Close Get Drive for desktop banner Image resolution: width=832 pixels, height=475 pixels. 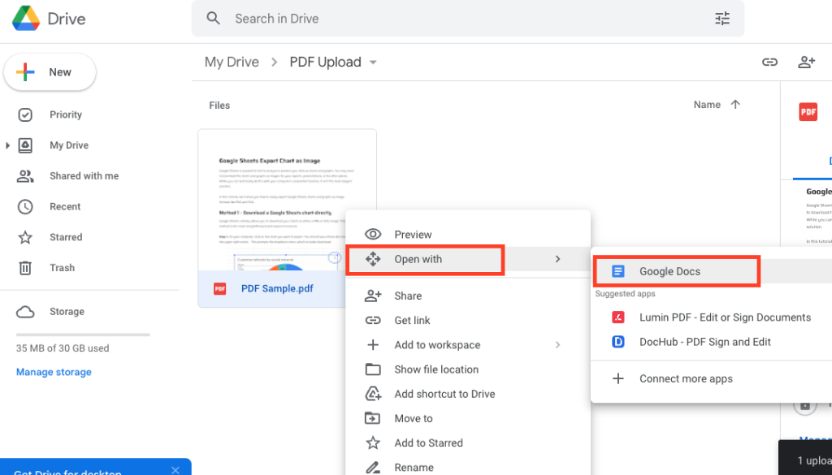[x=175, y=469]
